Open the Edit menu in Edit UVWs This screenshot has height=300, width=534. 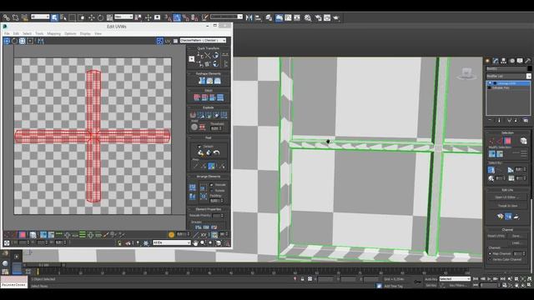[16, 33]
